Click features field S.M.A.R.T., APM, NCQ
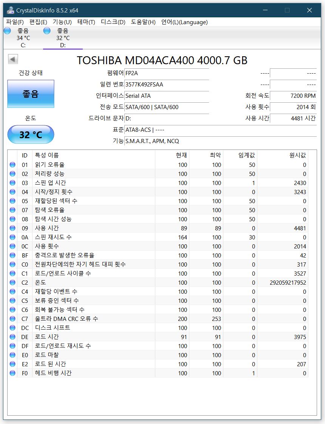 (x=221, y=141)
